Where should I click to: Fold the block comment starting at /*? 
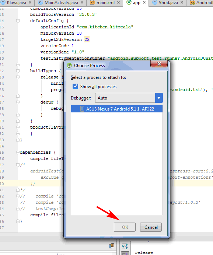18,165
